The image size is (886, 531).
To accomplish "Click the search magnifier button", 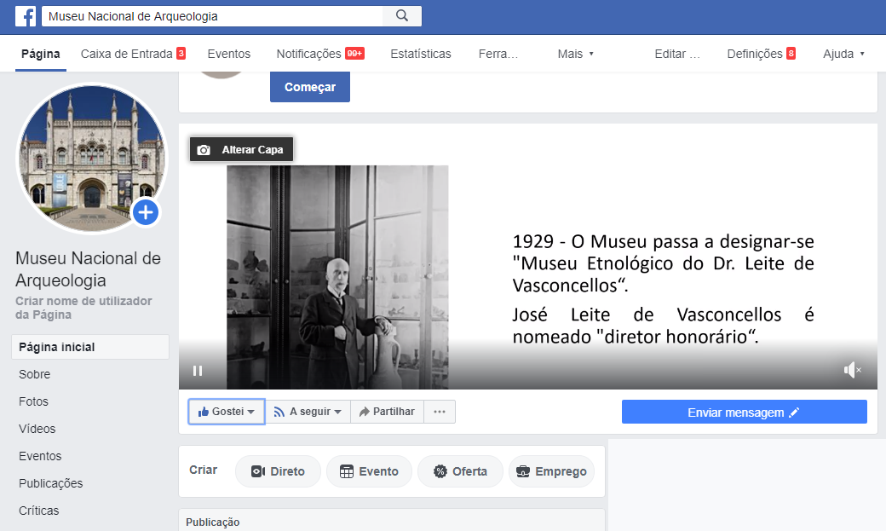I will 402,16.
